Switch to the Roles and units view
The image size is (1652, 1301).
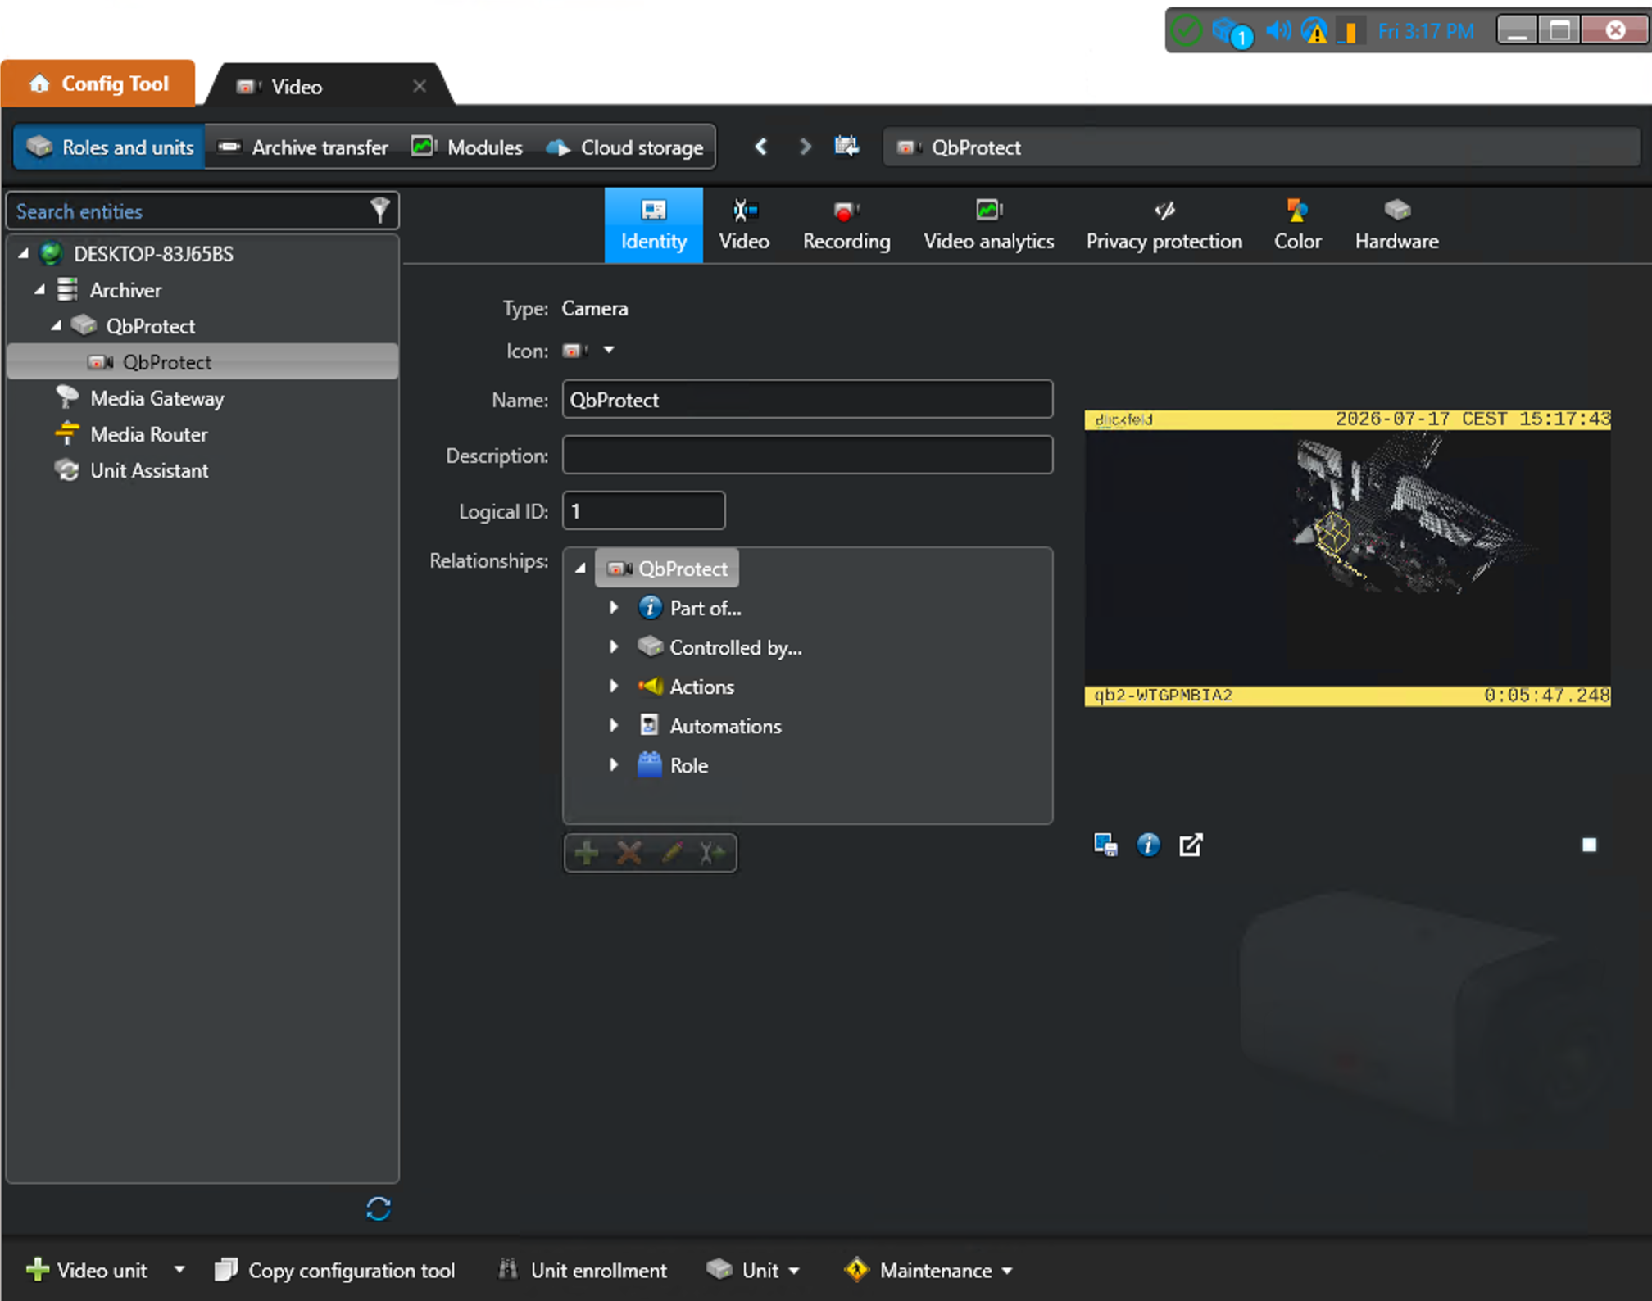point(109,147)
